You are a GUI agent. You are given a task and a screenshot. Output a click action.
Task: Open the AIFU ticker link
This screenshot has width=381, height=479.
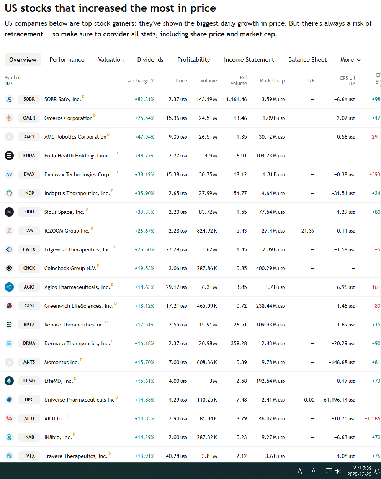[29, 418]
